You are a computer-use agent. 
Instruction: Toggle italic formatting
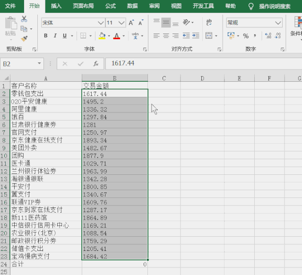pyautogui.click(x=55, y=36)
